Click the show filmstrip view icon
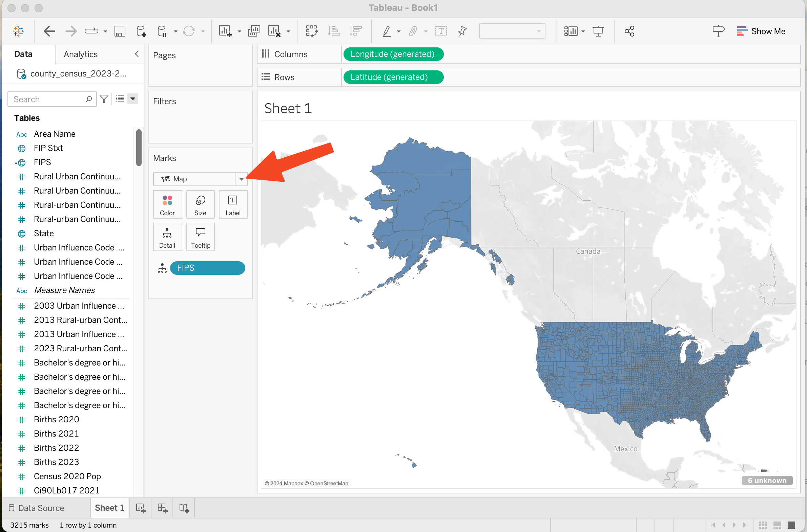The height and width of the screenshot is (532, 807). click(x=777, y=525)
